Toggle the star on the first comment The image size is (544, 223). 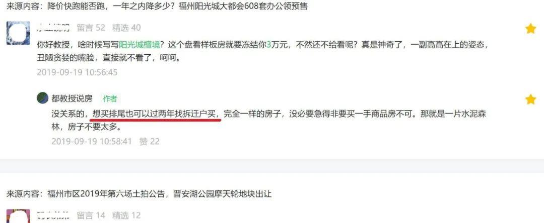pyautogui.click(x=530, y=29)
